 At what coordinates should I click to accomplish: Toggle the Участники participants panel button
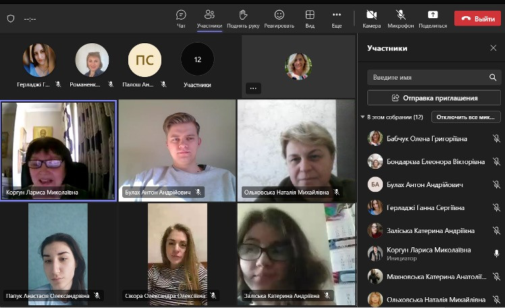click(x=209, y=19)
